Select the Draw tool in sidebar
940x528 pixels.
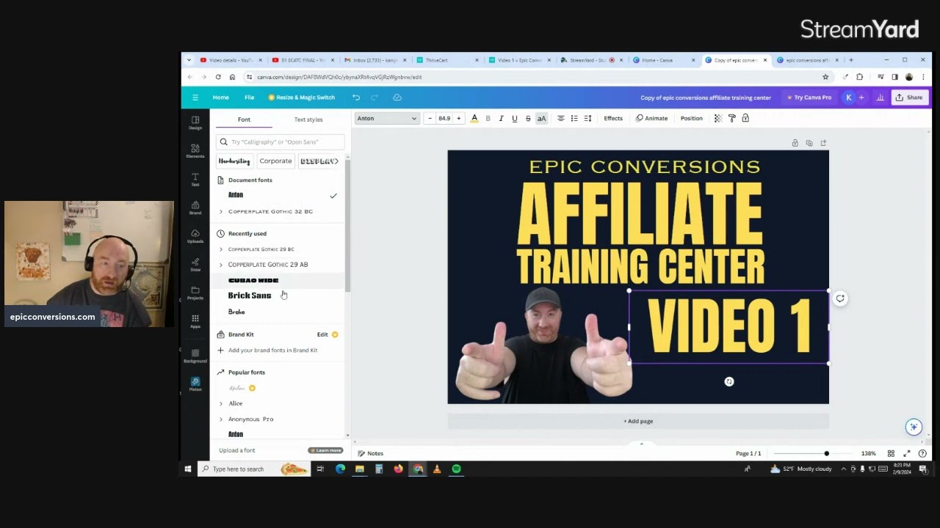coord(195,264)
